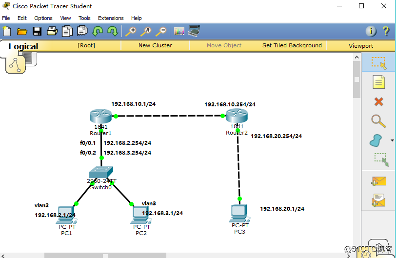Image resolution: width=397 pixels, height=258 pixels.
Task: Click the vertical scrollbar up arrow
Action: point(357,57)
